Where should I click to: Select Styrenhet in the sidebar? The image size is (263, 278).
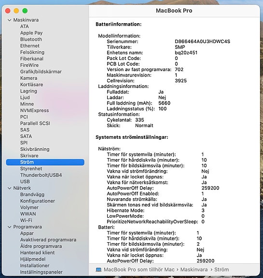pos(31,169)
